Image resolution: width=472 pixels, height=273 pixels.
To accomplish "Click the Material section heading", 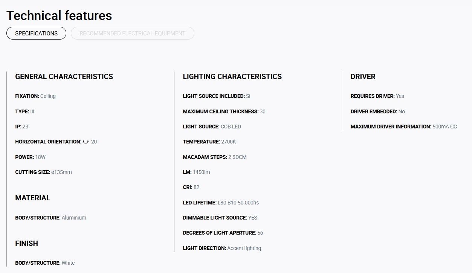I will point(32,198).
